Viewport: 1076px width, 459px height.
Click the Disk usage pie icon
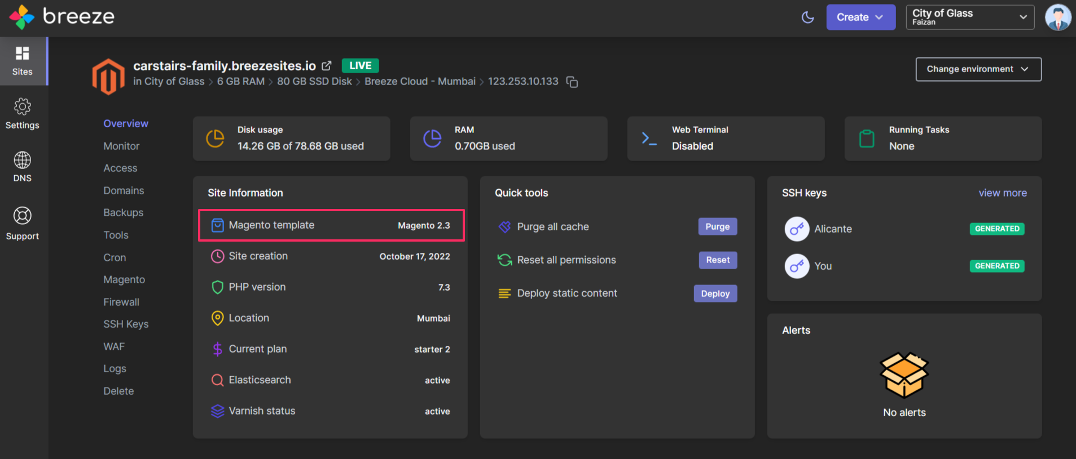point(216,139)
